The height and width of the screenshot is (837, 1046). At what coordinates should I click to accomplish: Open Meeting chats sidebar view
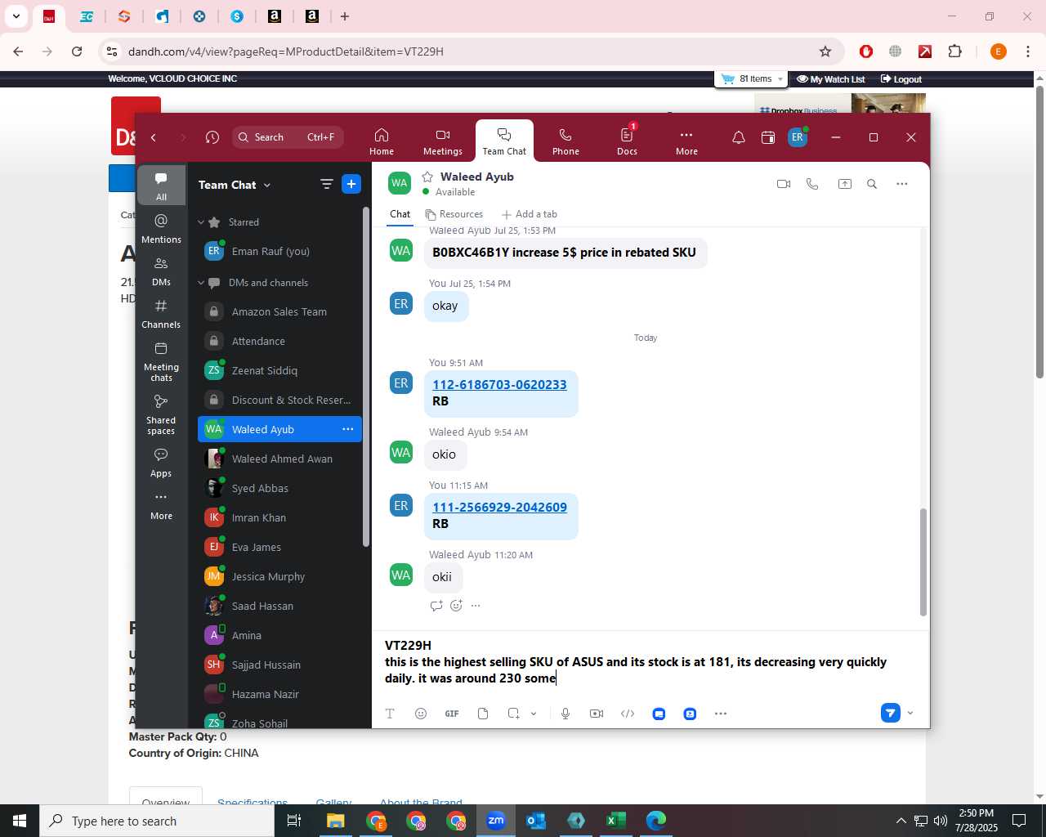coord(161,362)
